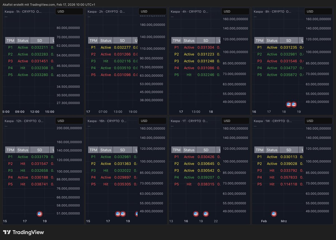
Task: Expand the collapsed legend dots under Kaspa 1h title
Action: 6,16
